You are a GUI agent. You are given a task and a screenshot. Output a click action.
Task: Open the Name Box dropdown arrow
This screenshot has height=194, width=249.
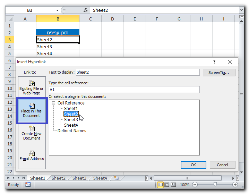click(x=57, y=10)
